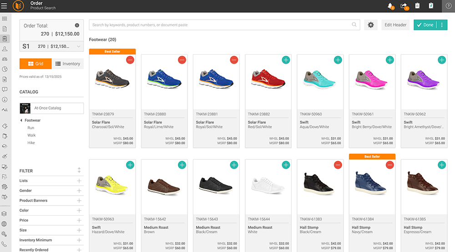Add TNKW-61385 Espresso/Cream to order
455x252 pixels.
pos(442,165)
